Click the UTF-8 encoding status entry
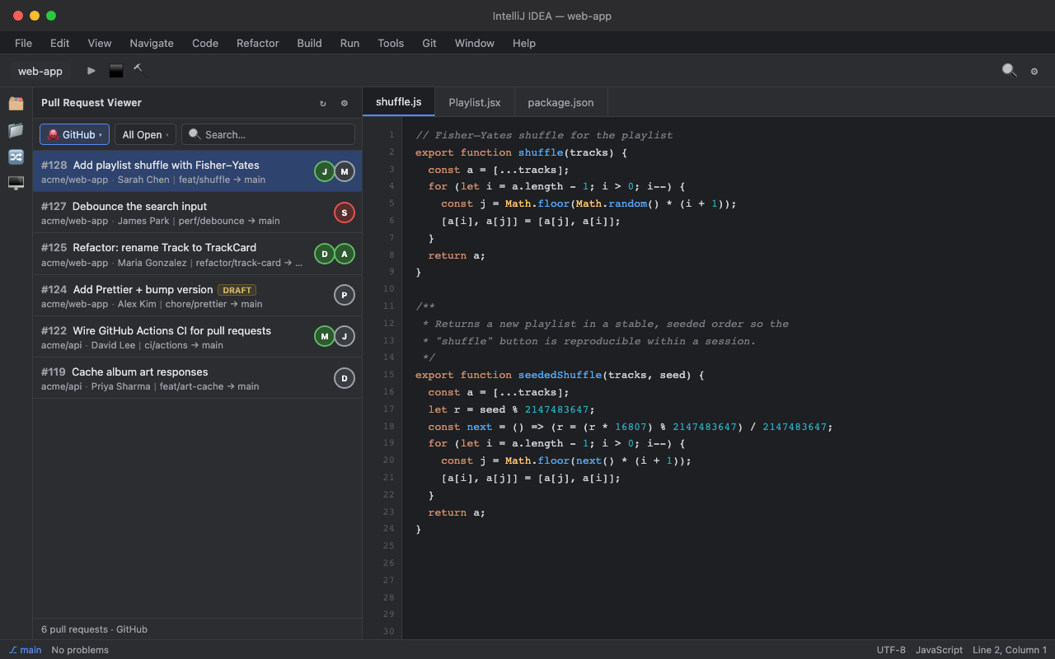Viewport: 1055px width, 659px height. 891,650
